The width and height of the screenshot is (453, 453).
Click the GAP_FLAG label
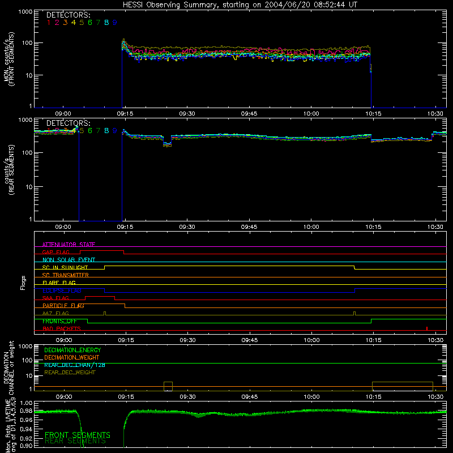coord(55,252)
